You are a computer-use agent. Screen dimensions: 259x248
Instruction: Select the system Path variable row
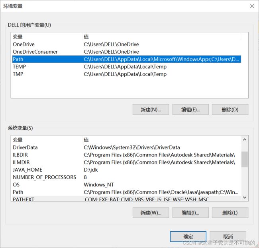point(18,192)
